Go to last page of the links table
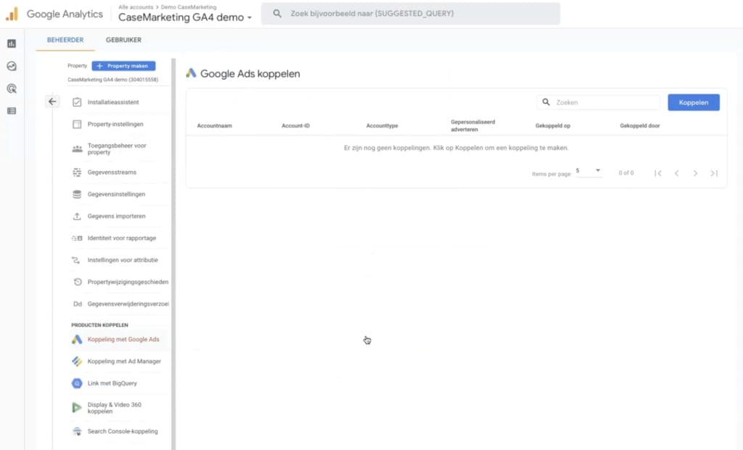Viewport: 743px width, 450px height. point(714,173)
